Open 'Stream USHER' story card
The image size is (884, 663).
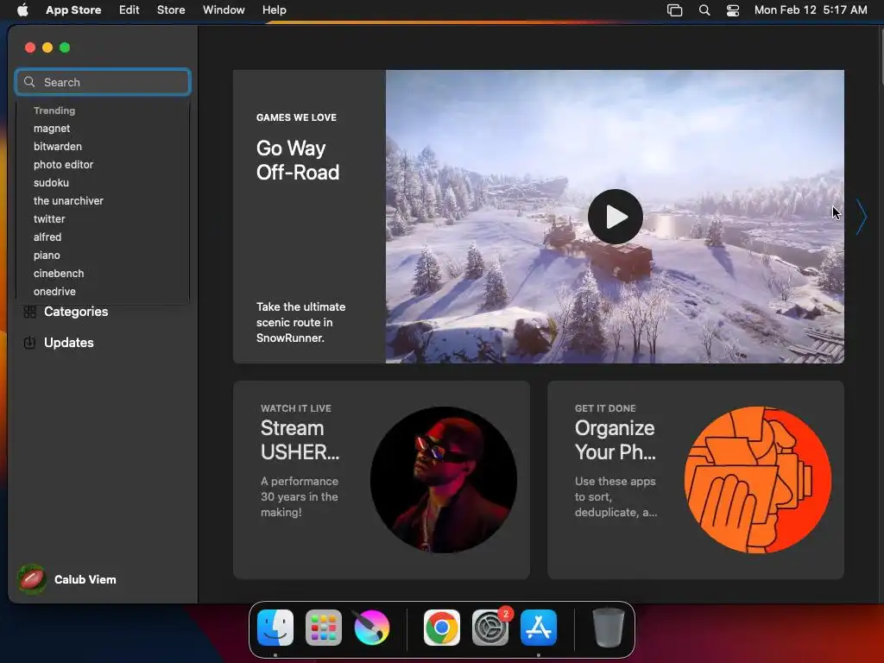click(381, 480)
